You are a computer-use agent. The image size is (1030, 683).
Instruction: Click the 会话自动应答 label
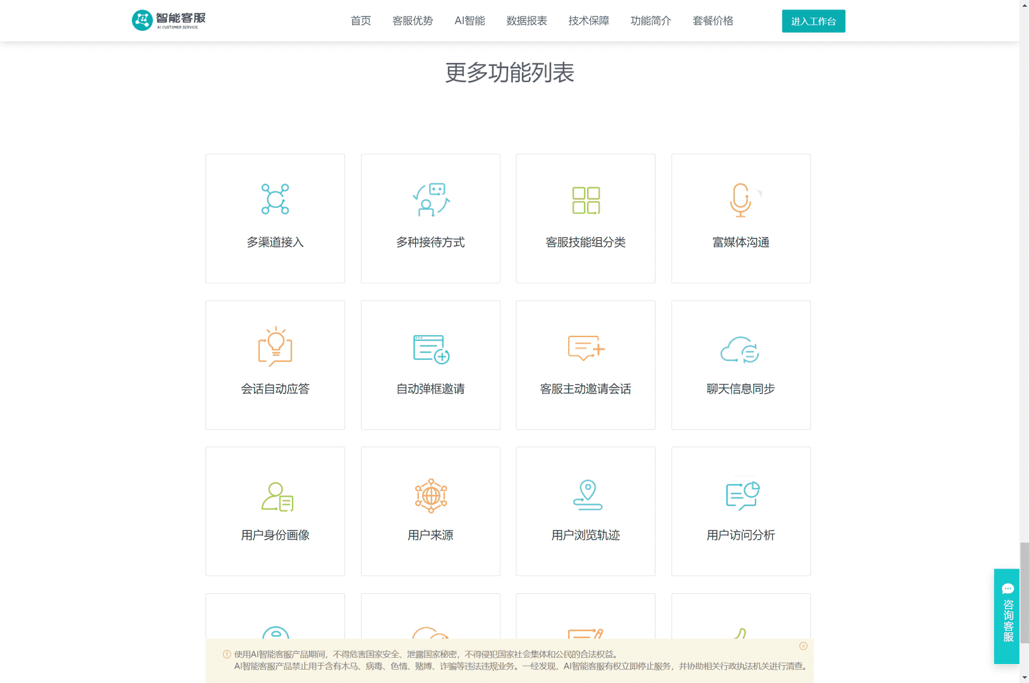pos(276,389)
